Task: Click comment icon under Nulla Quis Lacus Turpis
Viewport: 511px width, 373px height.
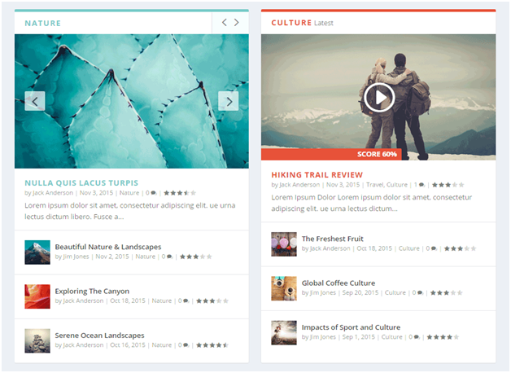Action: pos(154,194)
